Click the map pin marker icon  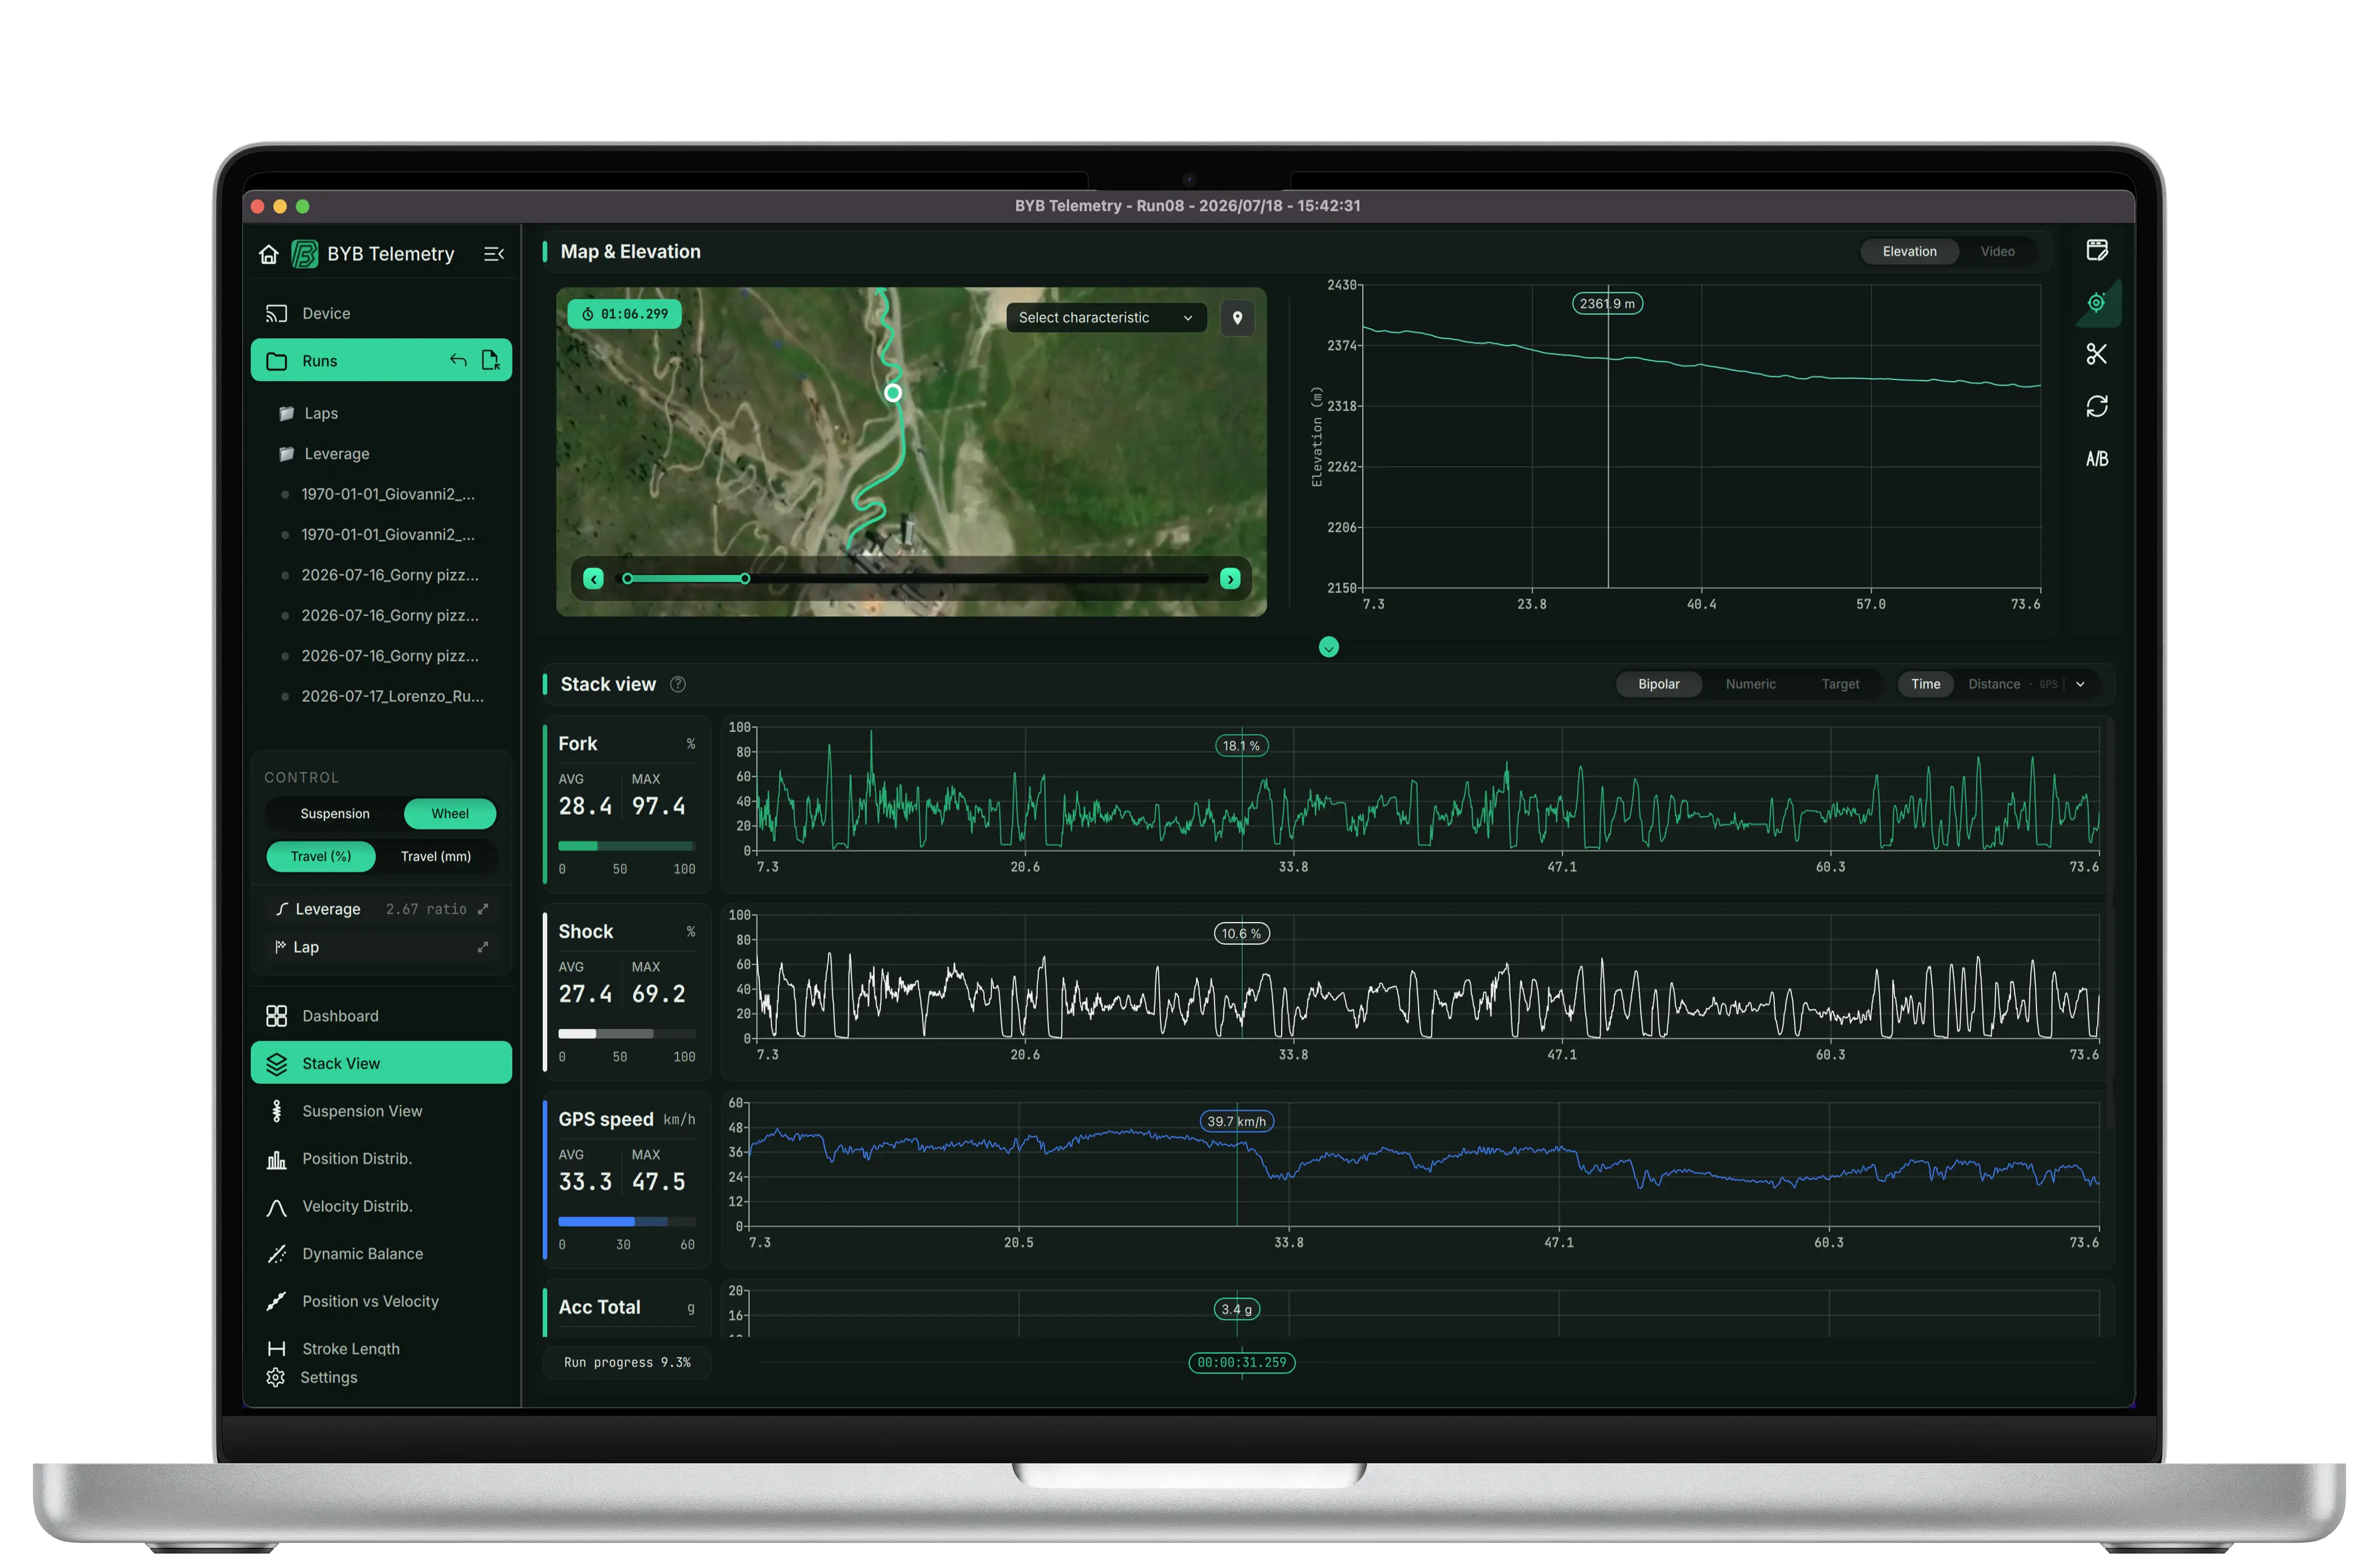(x=1238, y=318)
